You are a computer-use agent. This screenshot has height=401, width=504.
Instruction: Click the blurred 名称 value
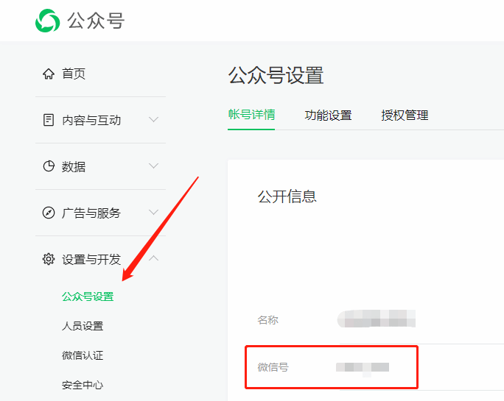(377, 320)
